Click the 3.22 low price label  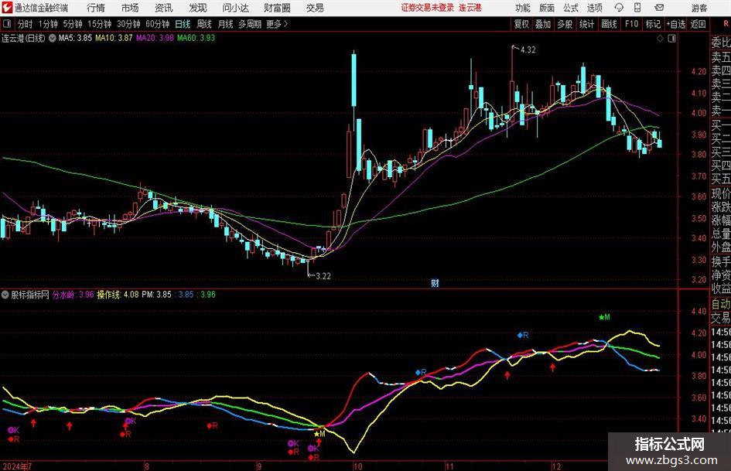323,276
